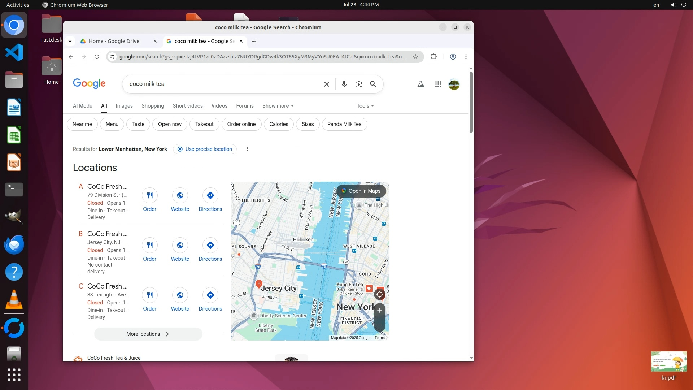This screenshot has width=693, height=390.
Task: Bookmark this page with star icon
Action: pyautogui.click(x=415, y=57)
